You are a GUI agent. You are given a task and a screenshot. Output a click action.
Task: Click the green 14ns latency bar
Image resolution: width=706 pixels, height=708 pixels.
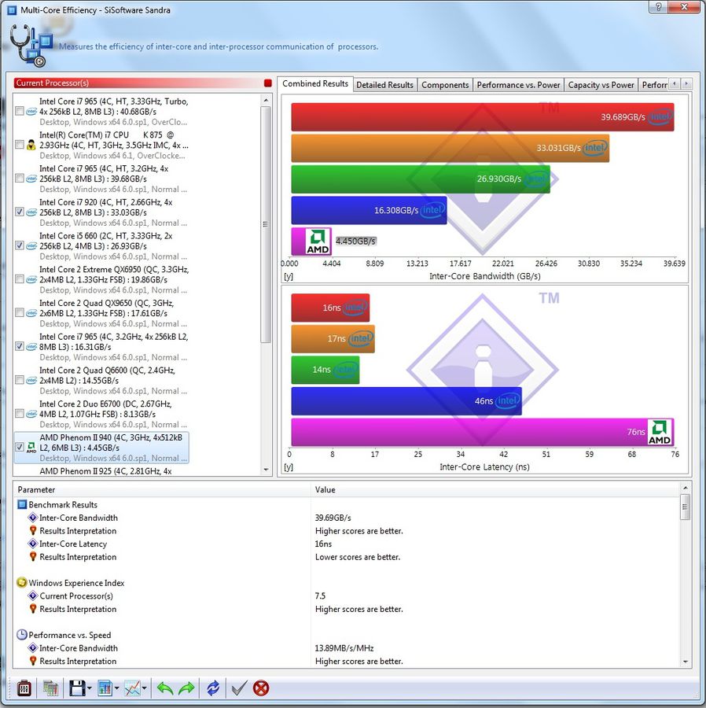pos(325,370)
